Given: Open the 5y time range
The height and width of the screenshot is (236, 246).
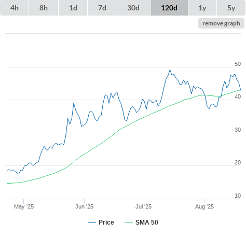Looking at the screenshot, I should click(231, 8).
